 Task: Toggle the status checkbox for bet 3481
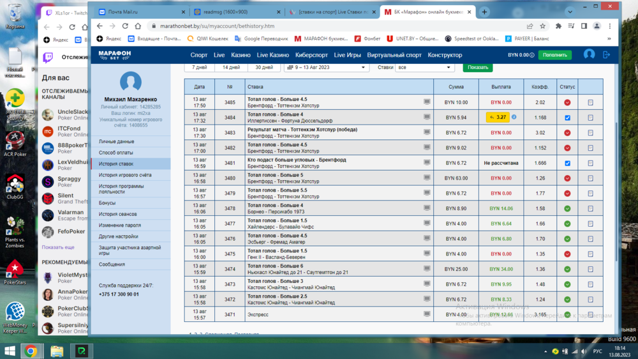coord(567,163)
